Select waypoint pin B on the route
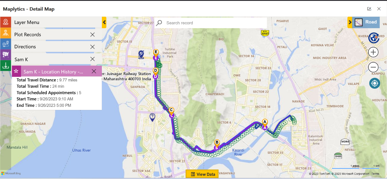 point(216,143)
